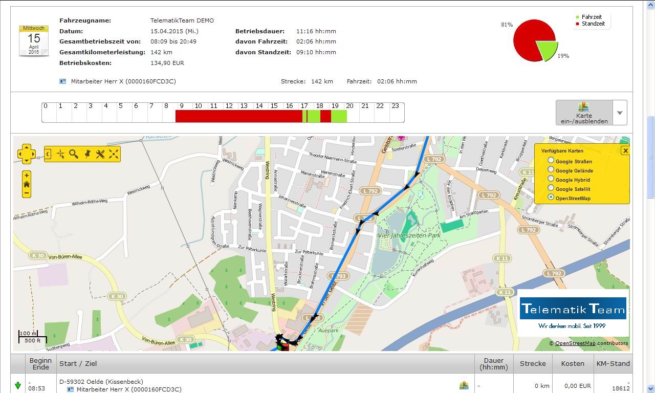Click Standzeit legend entry

[x=590, y=24]
